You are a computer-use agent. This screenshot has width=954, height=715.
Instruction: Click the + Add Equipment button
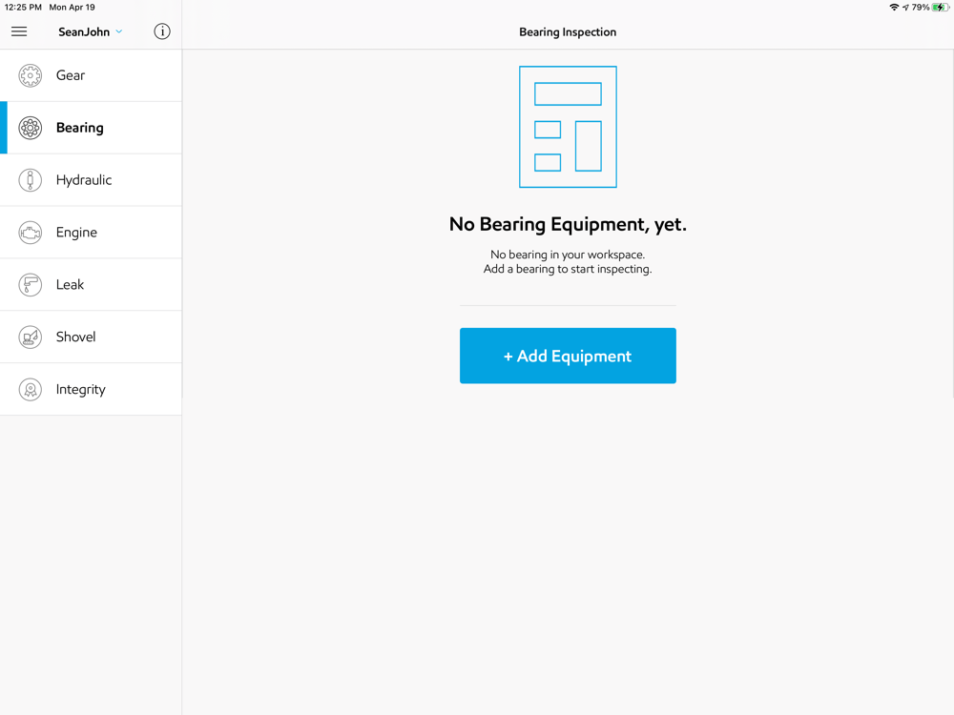(x=568, y=356)
